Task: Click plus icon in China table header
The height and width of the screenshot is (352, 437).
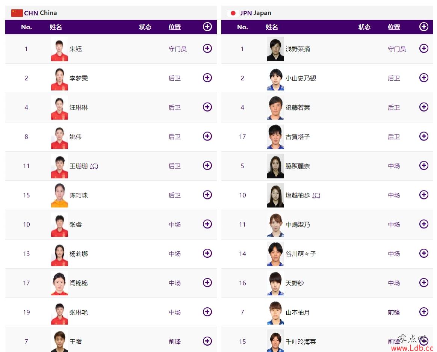Action: [x=207, y=27]
